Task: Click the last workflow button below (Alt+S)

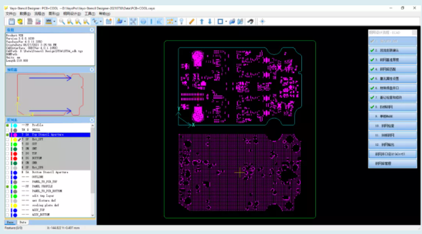Action: [392, 164]
